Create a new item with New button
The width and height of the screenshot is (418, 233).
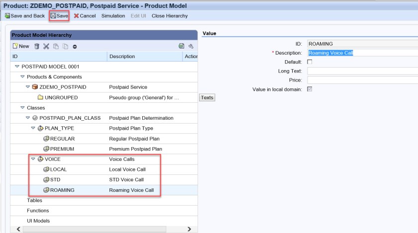(x=21, y=46)
